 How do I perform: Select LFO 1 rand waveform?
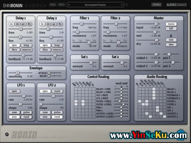point(26,117)
